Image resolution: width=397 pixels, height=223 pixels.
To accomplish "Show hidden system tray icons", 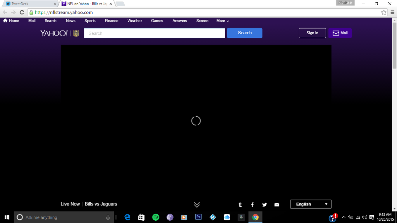I will pos(343,217).
